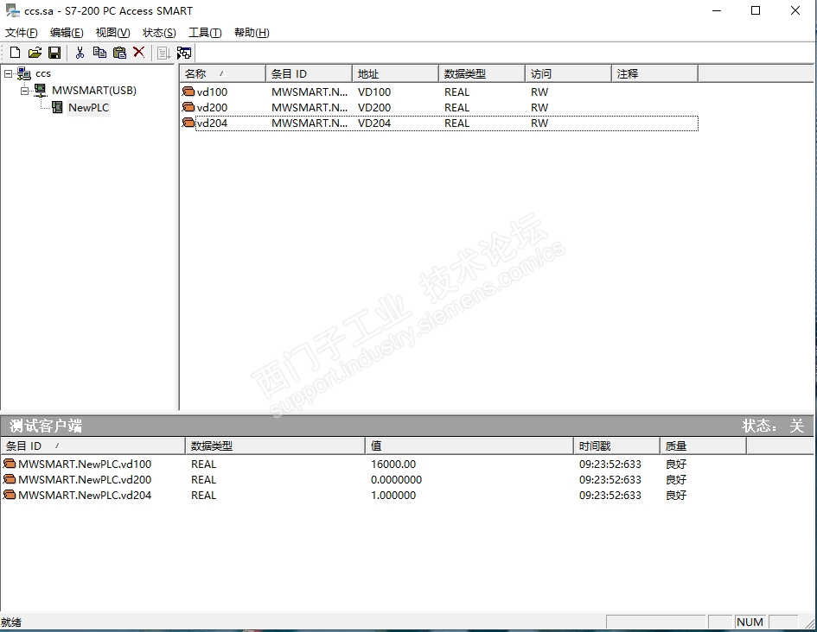The image size is (817, 632).
Task: Click value 0.0000000 in test client
Action: tap(397, 479)
